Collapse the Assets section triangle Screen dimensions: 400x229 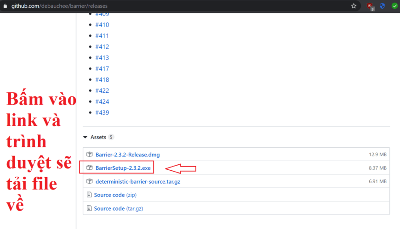tap(85, 137)
